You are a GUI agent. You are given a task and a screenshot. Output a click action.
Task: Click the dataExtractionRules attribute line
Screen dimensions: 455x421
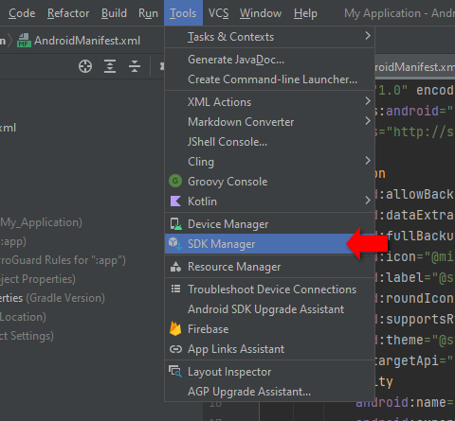(415, 216)
